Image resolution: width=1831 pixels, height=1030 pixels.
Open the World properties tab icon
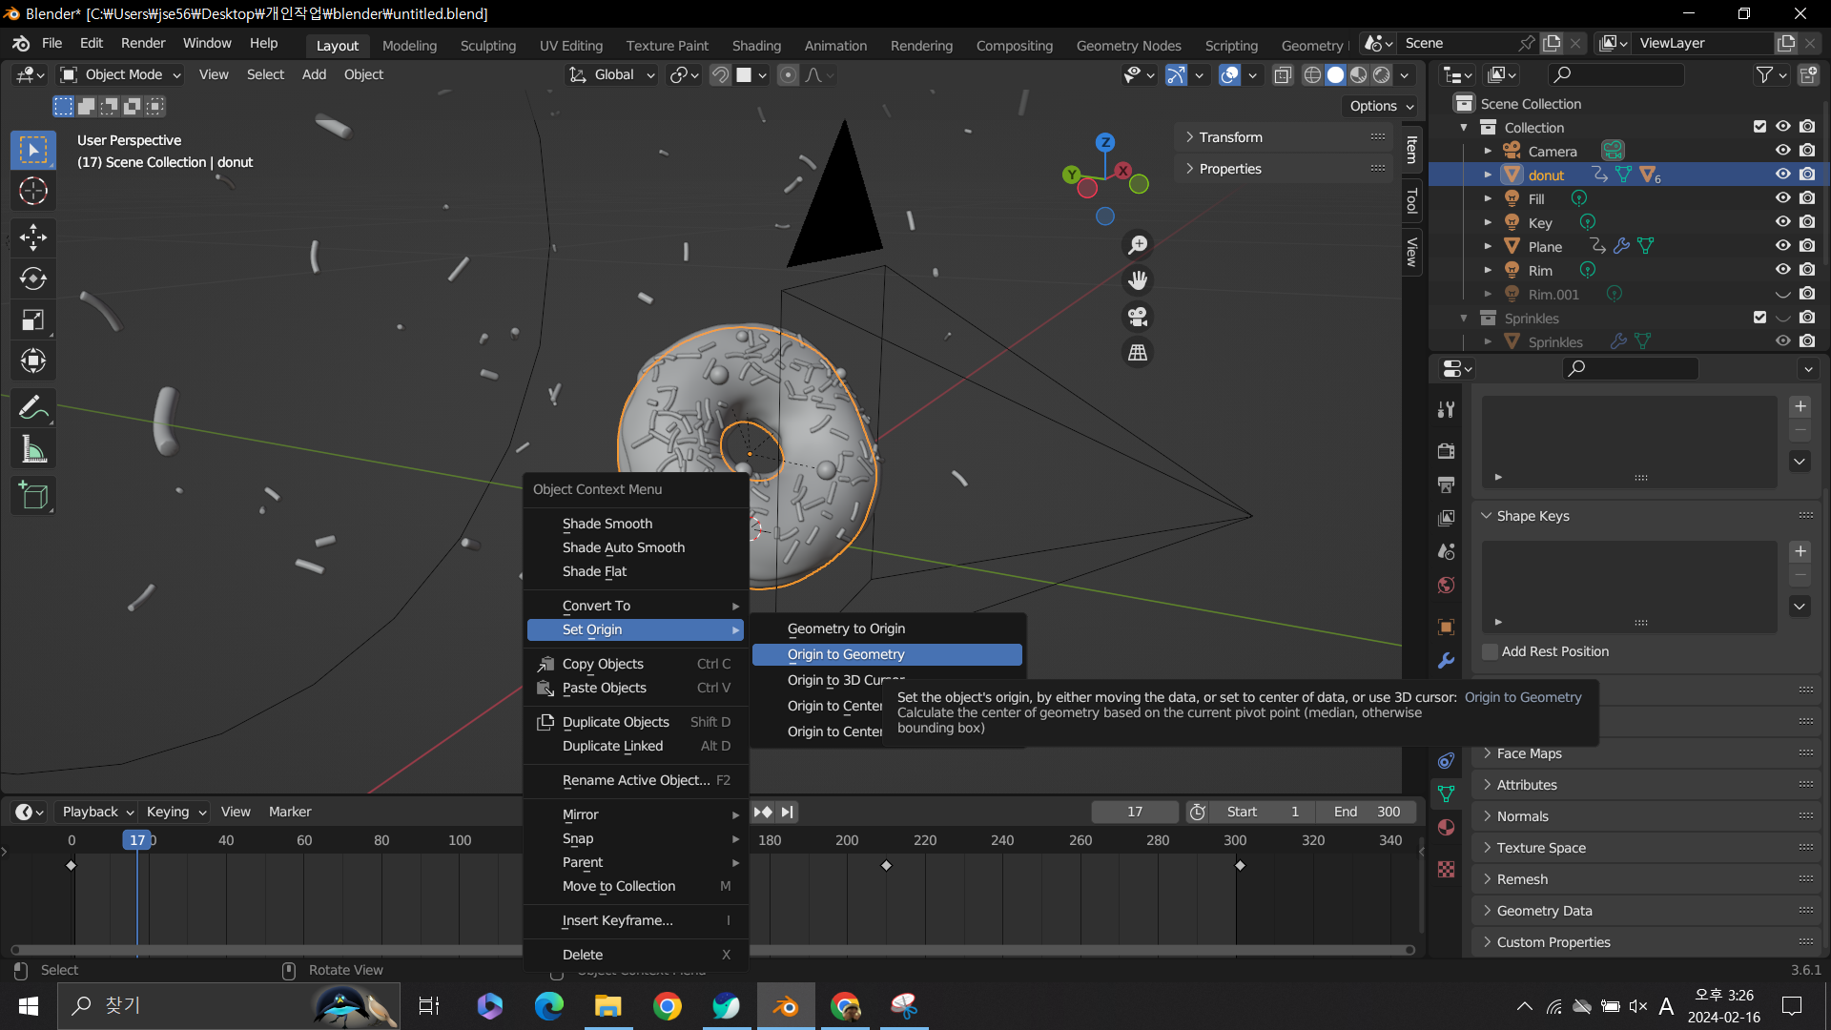pos(1446,585)
